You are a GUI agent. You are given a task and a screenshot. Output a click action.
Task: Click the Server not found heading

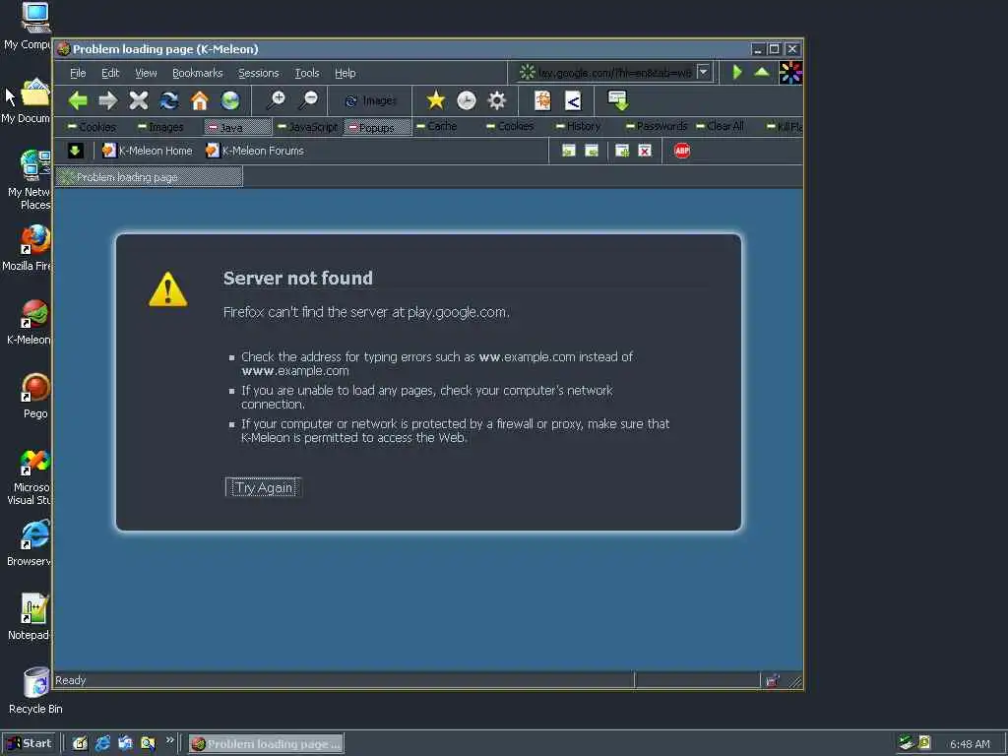click(297, 278)
